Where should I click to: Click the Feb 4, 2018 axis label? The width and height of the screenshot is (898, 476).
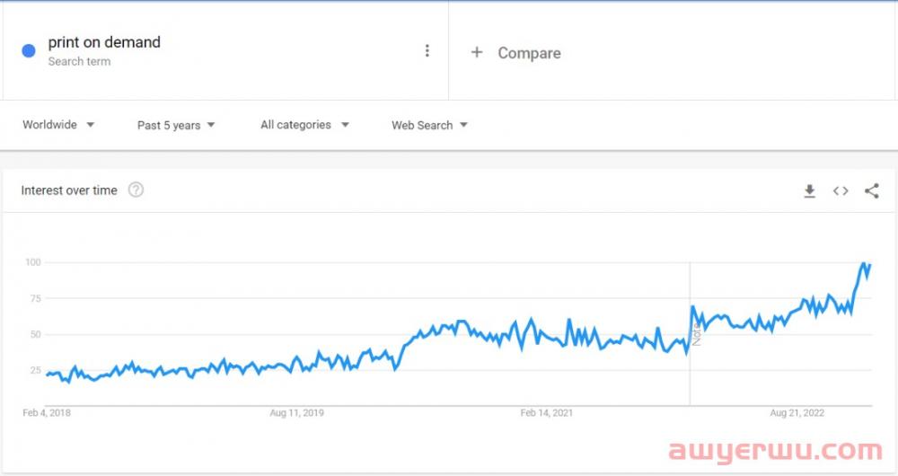pyautogui.click(x=47, y=412)
